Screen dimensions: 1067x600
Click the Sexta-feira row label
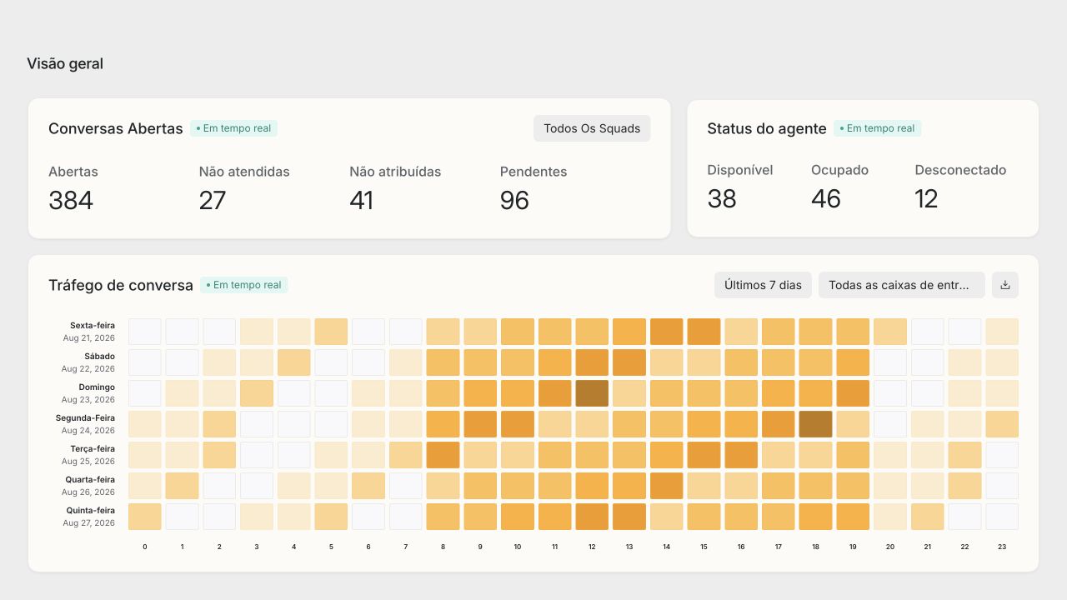[x=93, y=326]
